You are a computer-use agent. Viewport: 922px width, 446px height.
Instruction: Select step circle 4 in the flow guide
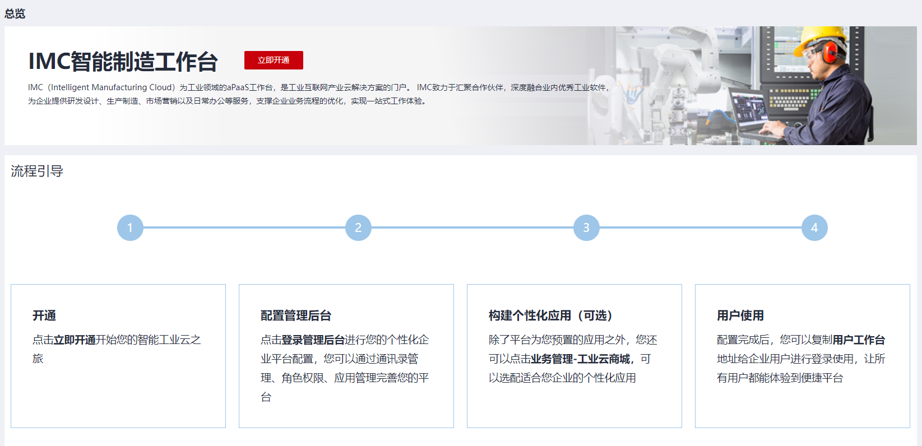click(814, 227)
